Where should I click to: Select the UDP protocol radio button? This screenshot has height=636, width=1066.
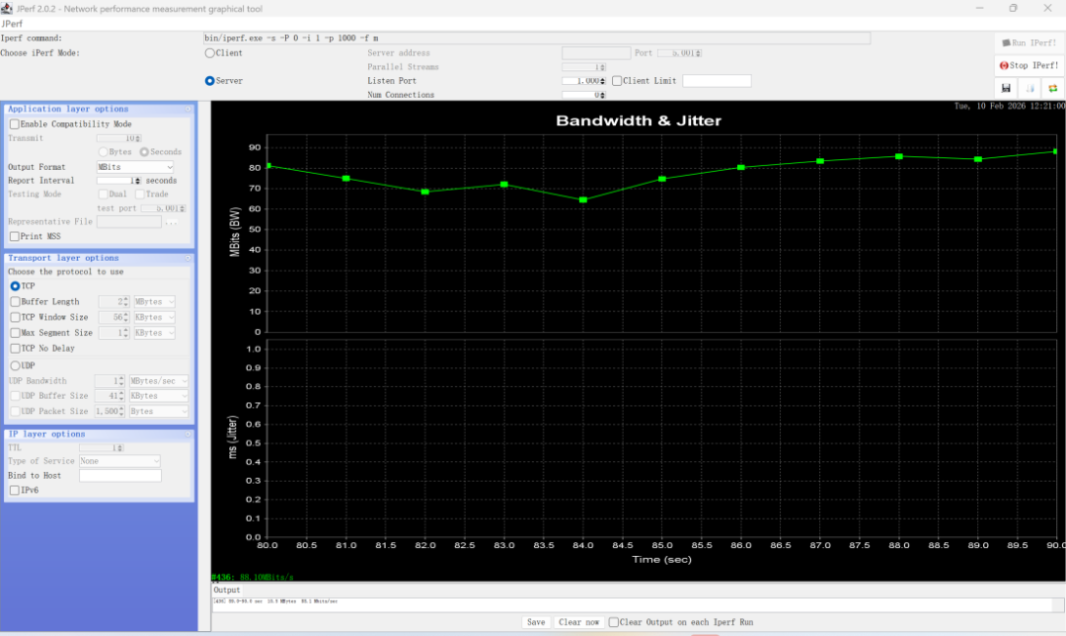[x=15, y=365]
